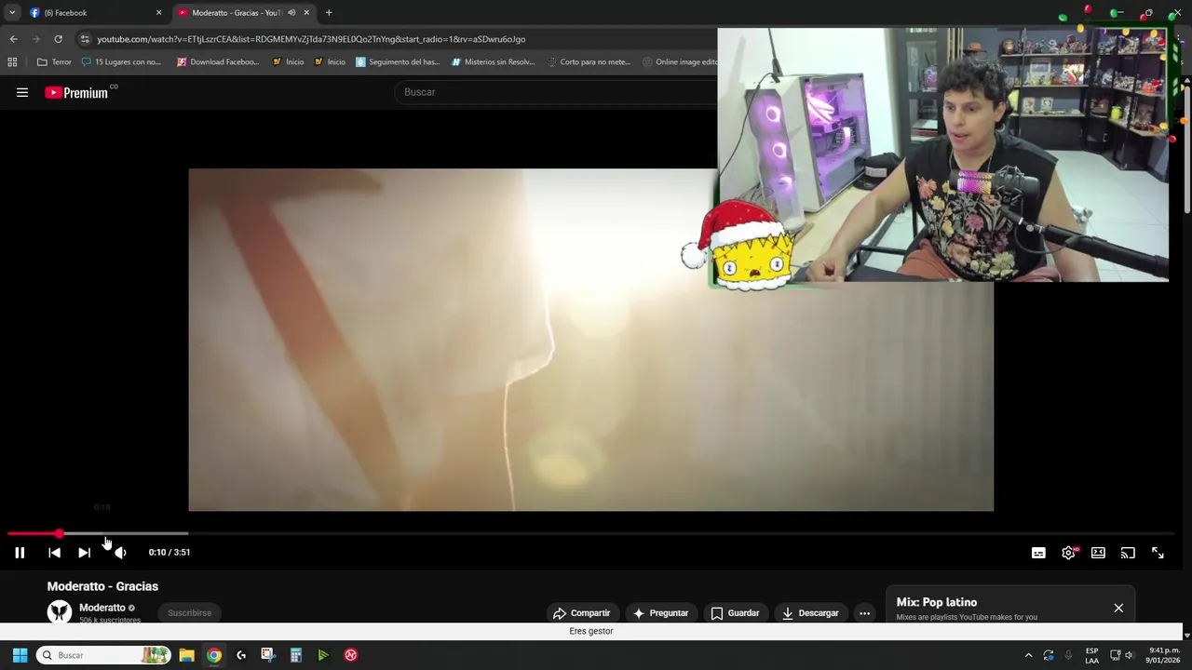Open the YouTube hamburger guide menu
Screen dimensions: 1192x670
click(x=22, y=92)
